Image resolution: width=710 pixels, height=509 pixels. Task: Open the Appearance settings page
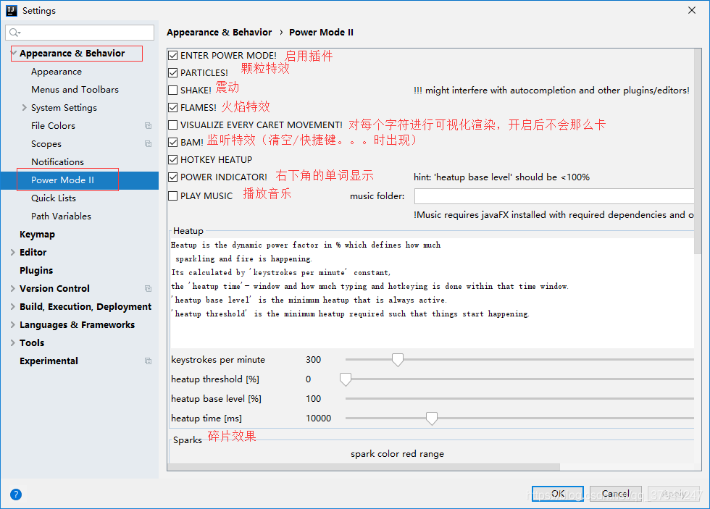click(57, 72)
